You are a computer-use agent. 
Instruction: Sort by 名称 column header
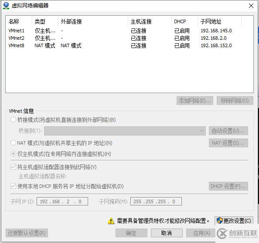pyautogui.click(x=19, y=21)
